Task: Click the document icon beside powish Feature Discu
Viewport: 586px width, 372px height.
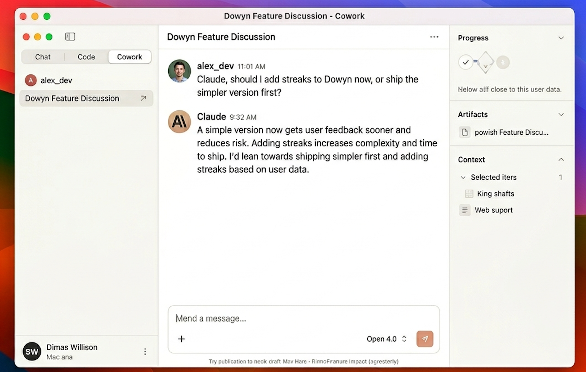Action: [x=465, y=132]
